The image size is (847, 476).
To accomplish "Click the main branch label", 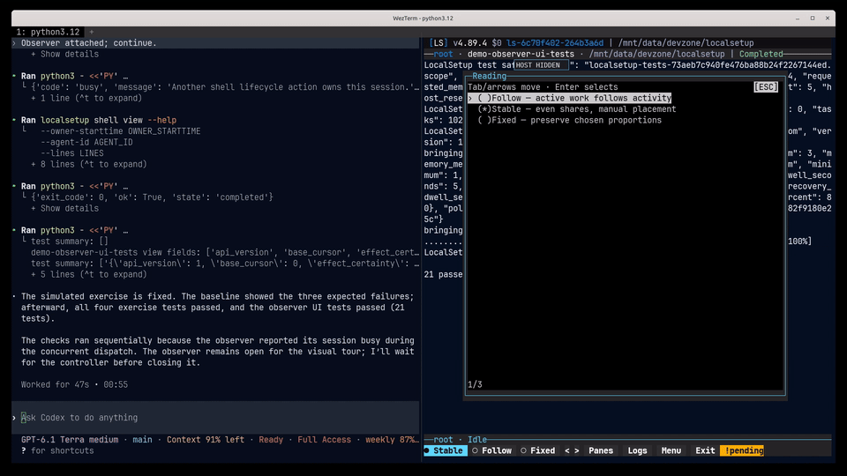I will 142,440.
